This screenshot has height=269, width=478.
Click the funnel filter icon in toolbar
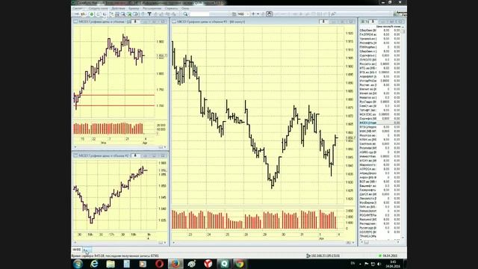pos(149,14)
